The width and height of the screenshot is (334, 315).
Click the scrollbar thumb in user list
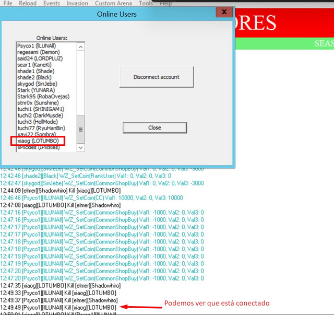pos(81,130)
